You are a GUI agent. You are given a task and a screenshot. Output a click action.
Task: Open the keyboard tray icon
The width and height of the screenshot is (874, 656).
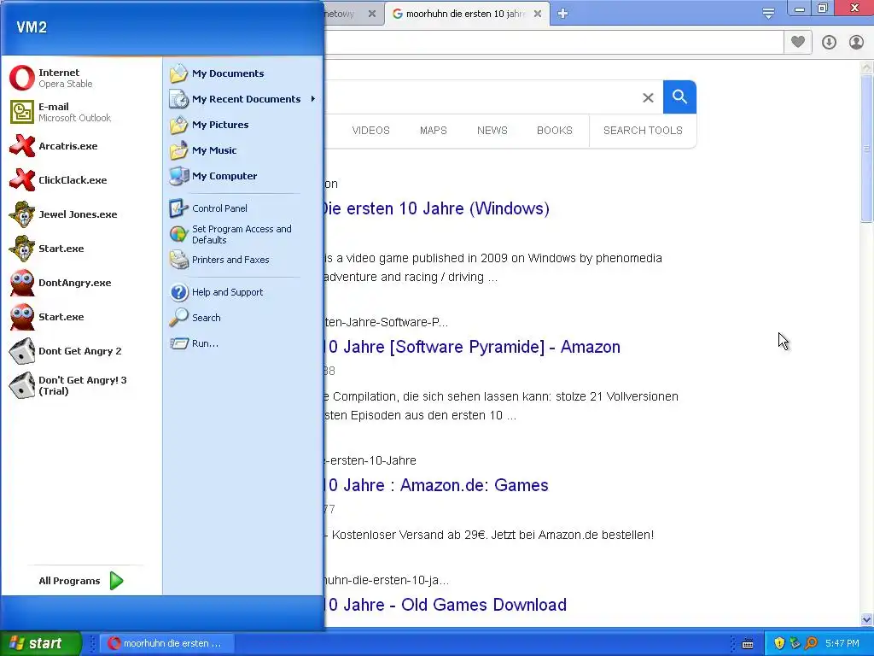748,644
